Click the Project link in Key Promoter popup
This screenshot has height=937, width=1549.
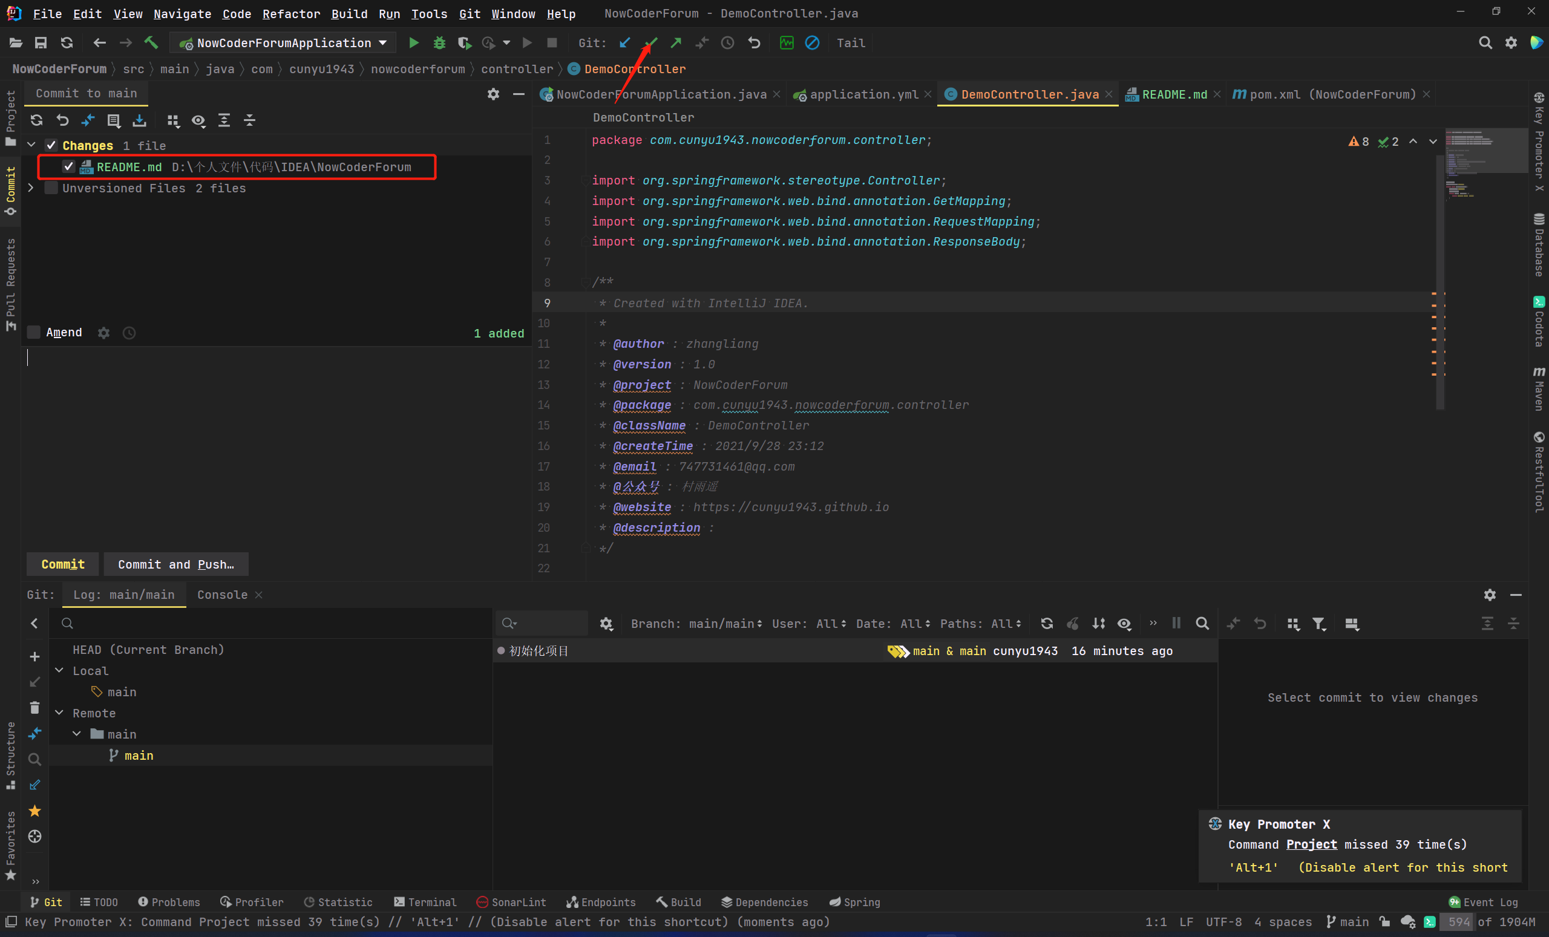point(1311,844)
